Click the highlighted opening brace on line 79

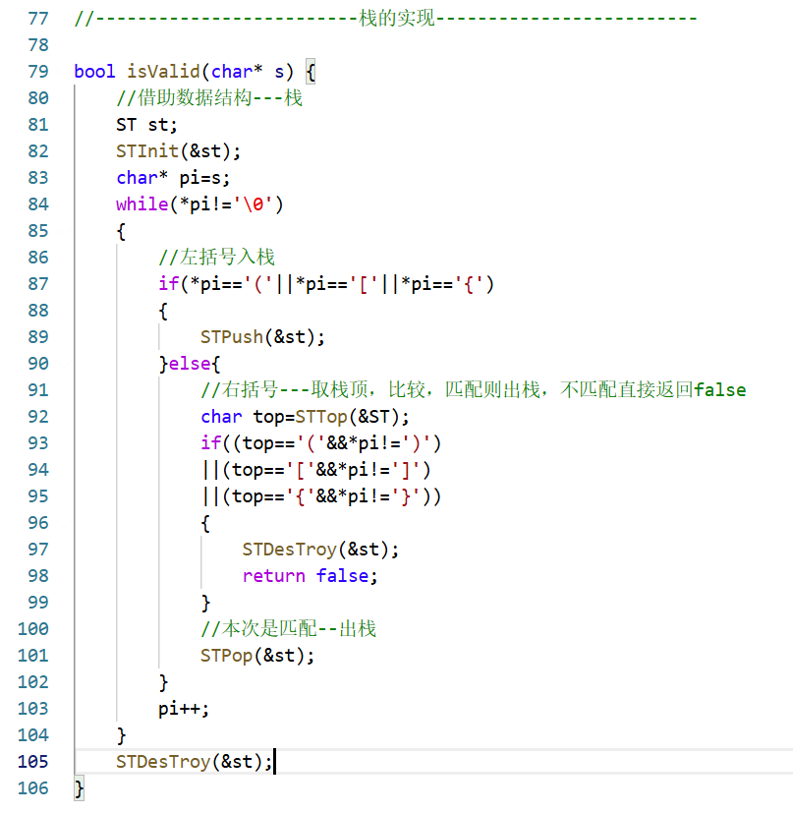[x=311, y=71]
